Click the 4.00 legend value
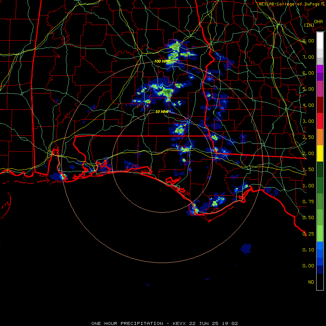 (308, 105)
